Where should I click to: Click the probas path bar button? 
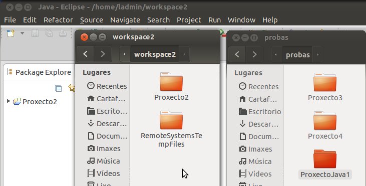(x=298, y=55)
